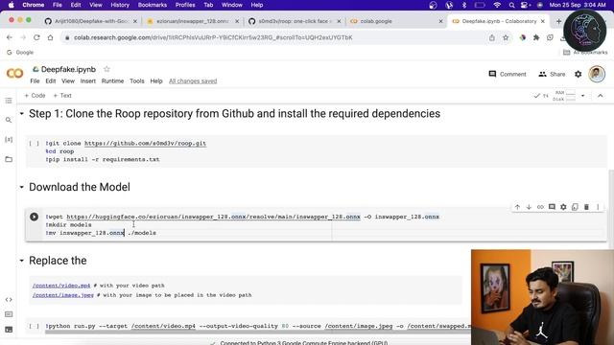The width and height of the screenshot is (614, 345).
Task: Open All changes saved revision link
Action: [193, 80]
